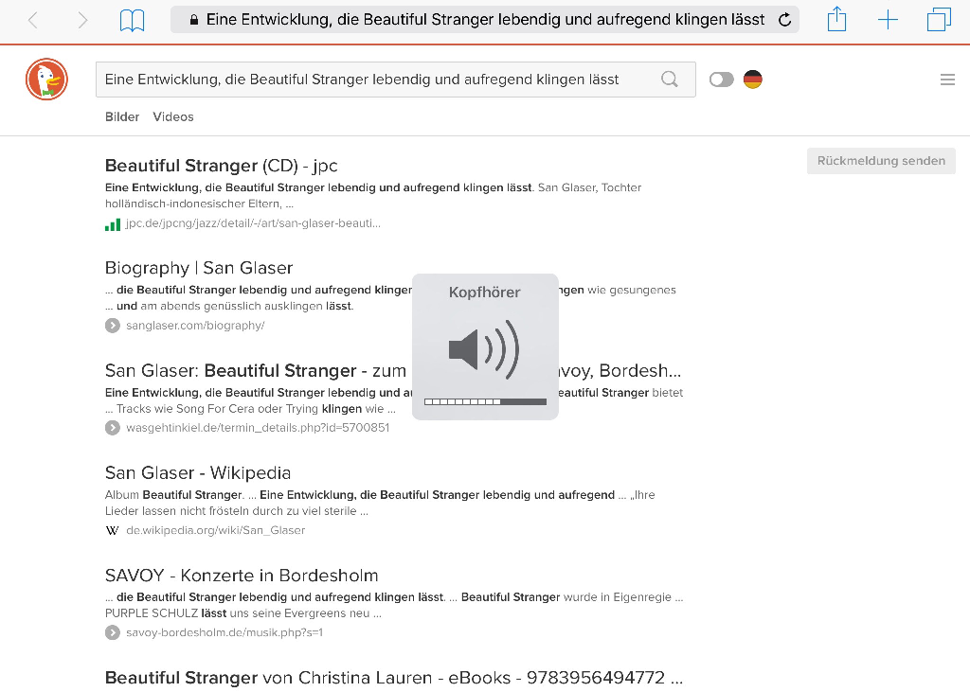
Task: Click the Wikipedia snippet 'Album Beautiful Stranger'
Action: coord(380,503)
